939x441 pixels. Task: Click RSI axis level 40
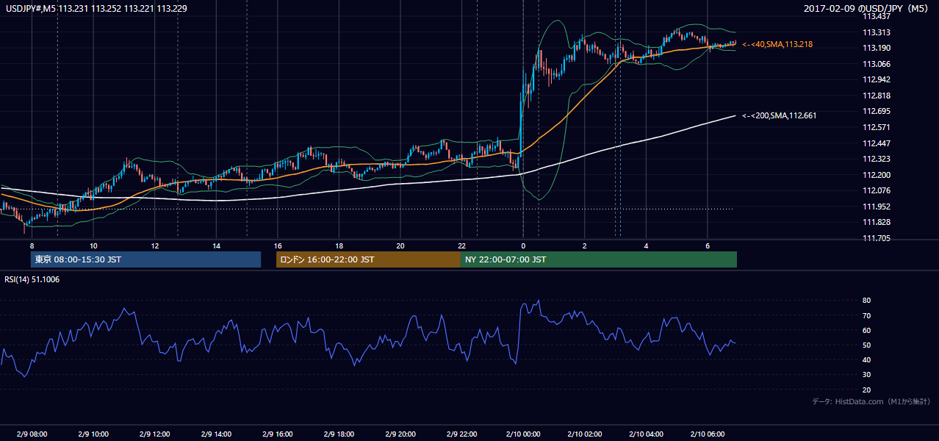coord(866,360)
